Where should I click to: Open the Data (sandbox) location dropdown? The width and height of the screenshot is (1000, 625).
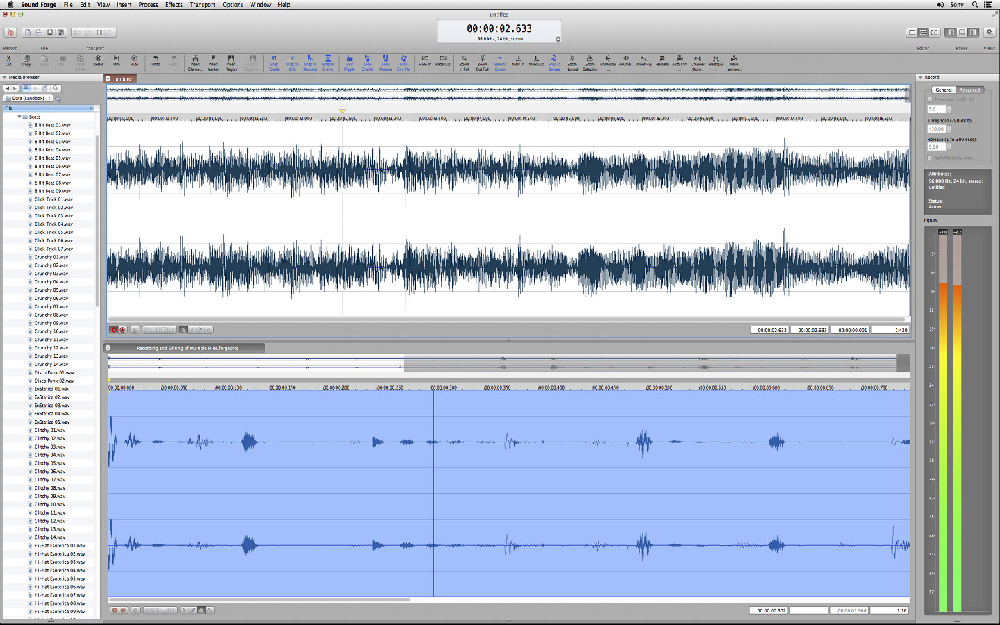click(x=29, y=98)
